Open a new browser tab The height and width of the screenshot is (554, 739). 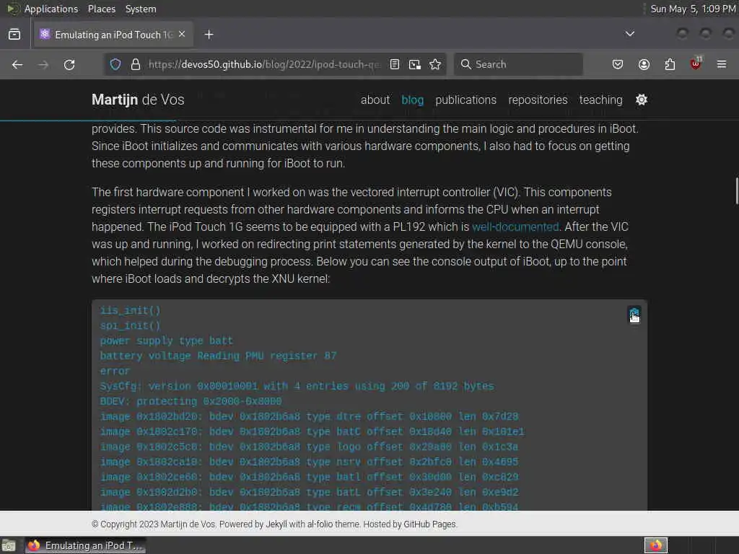209,35
